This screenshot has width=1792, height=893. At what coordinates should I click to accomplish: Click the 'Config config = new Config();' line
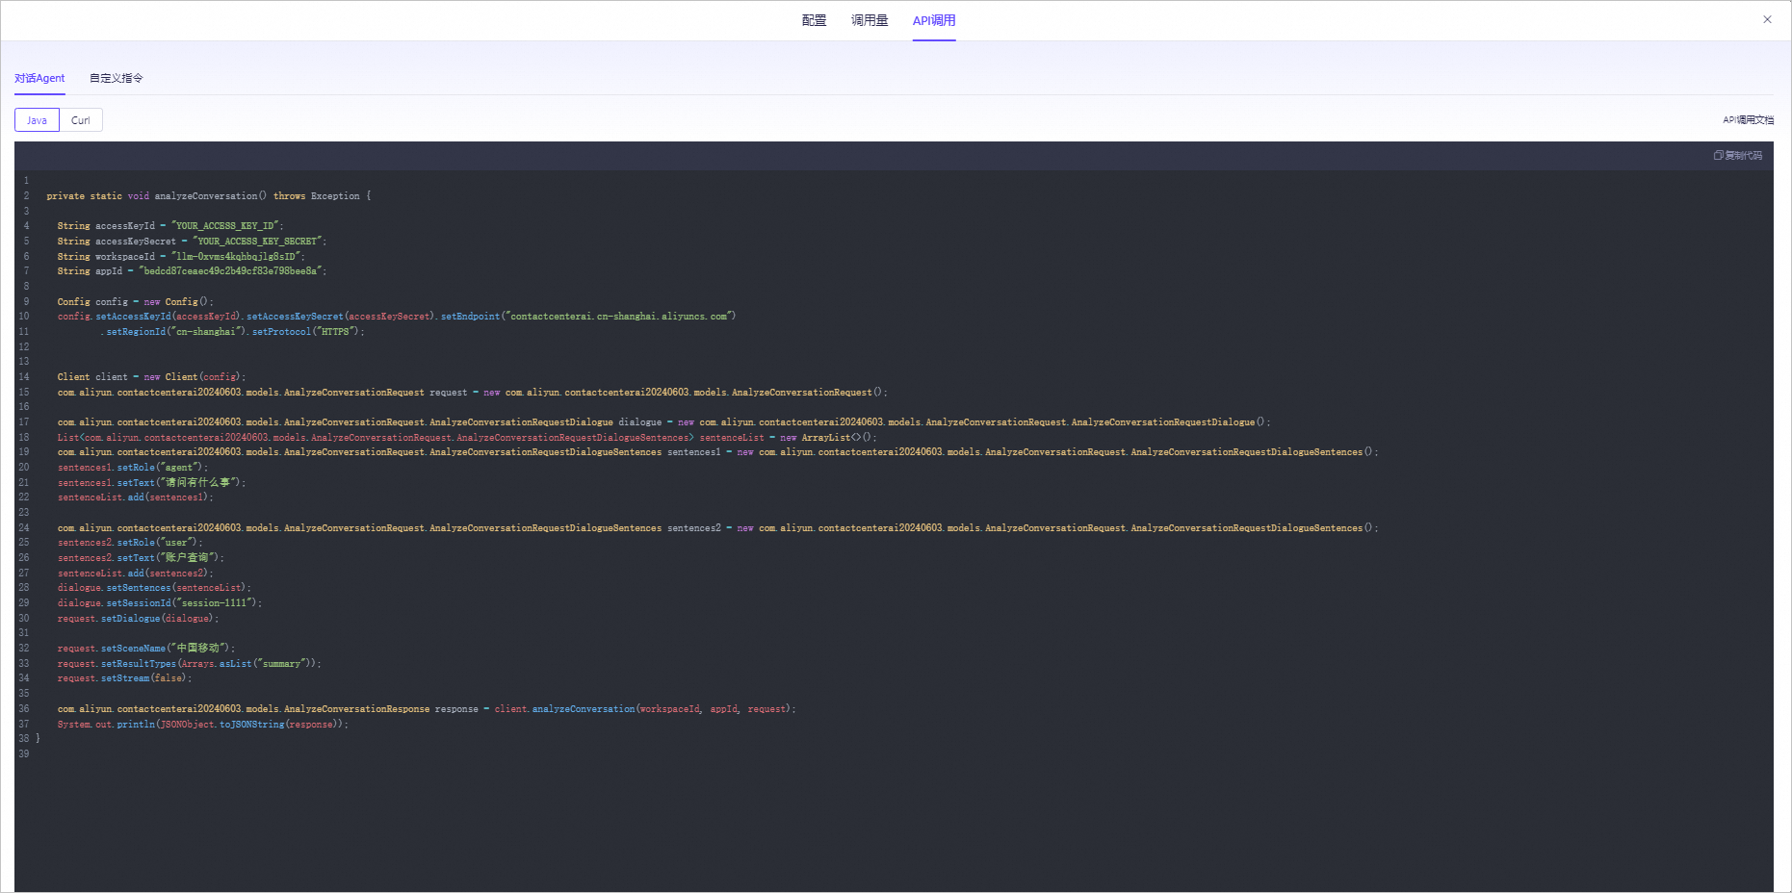(136, 302)
